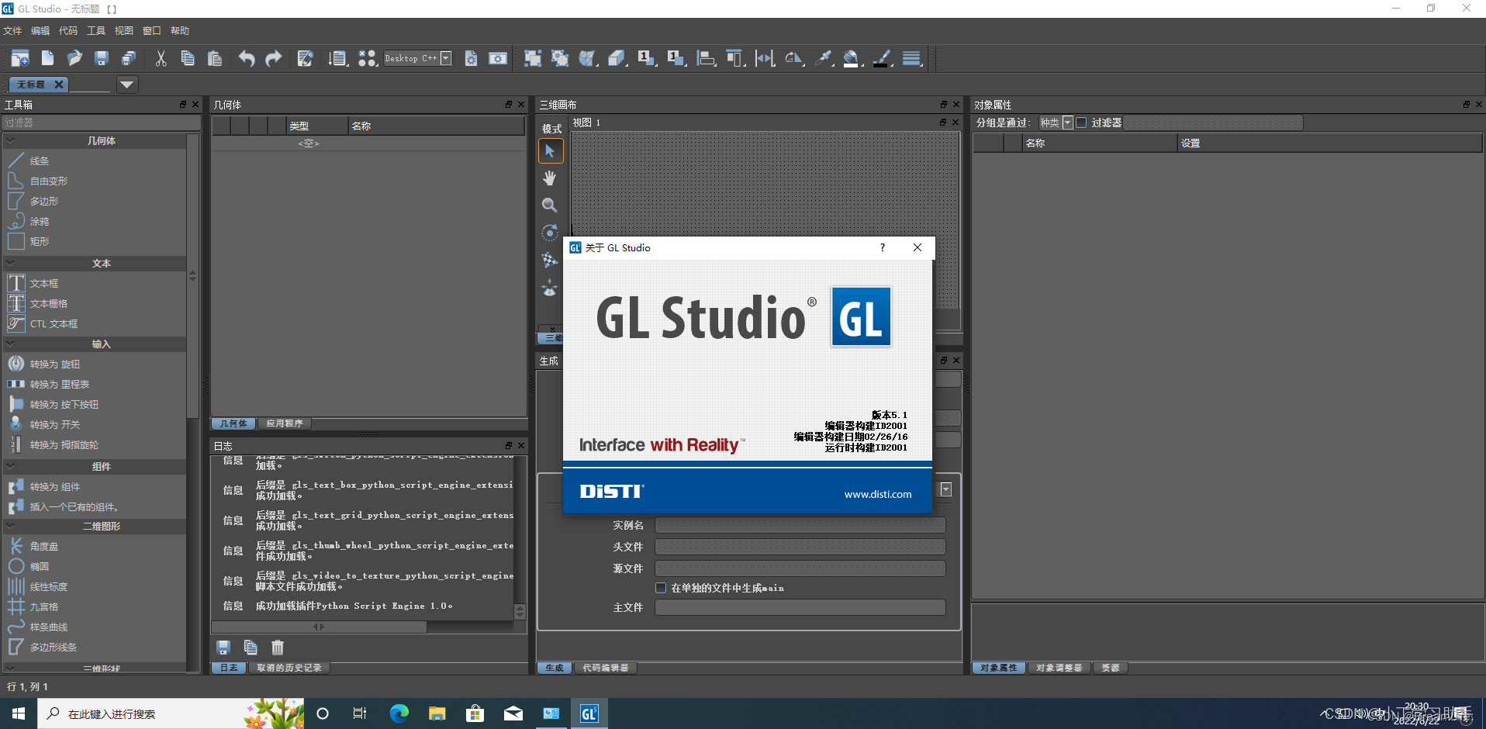The image size is (1486, 729).
Task: Open the cut (scissors) toolbar icon
Action: click(161, 58)
